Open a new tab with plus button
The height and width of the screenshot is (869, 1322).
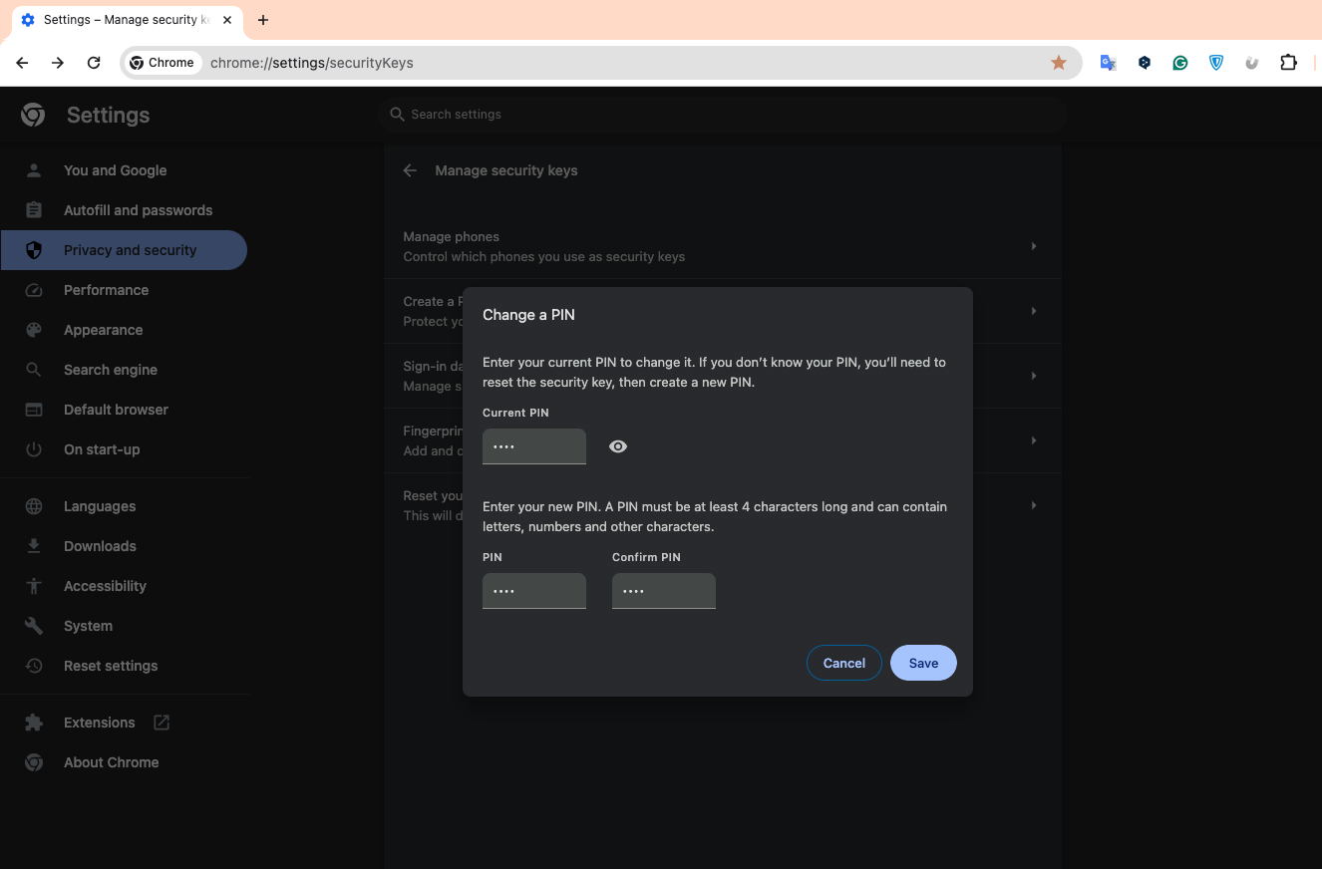263,20
